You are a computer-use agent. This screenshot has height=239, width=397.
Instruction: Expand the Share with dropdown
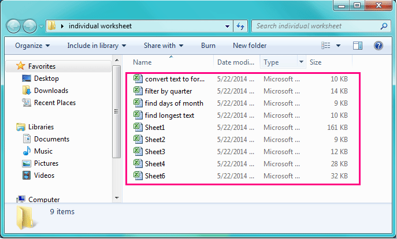164,46
